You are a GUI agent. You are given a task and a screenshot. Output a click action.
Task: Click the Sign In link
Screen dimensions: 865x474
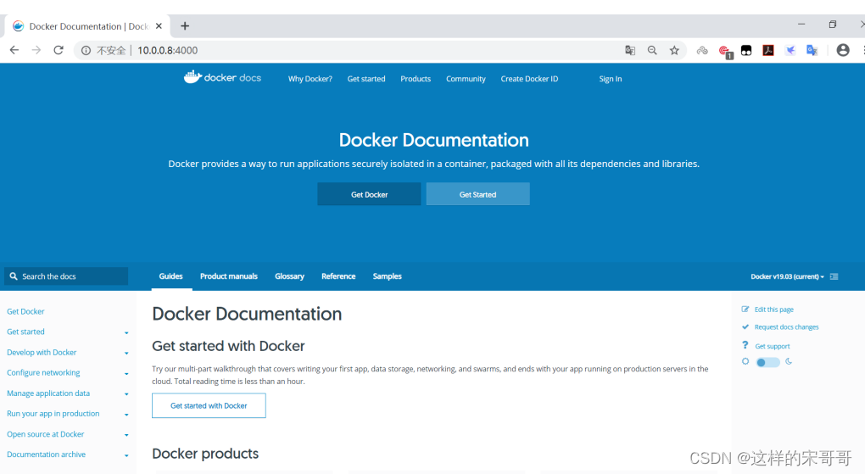[610, 79]
